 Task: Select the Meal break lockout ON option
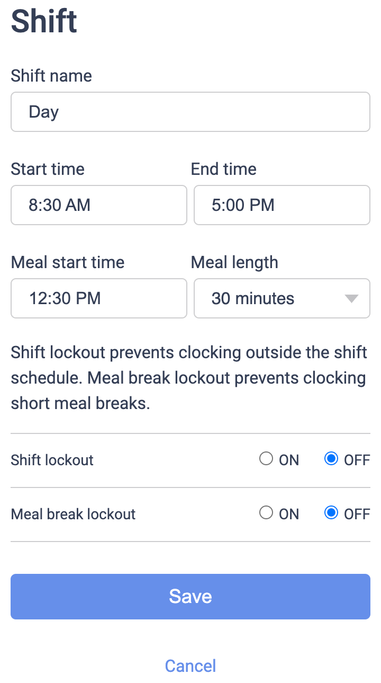[266, 513]
